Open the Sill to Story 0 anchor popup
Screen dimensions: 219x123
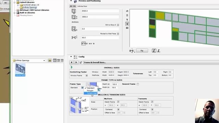118,25
